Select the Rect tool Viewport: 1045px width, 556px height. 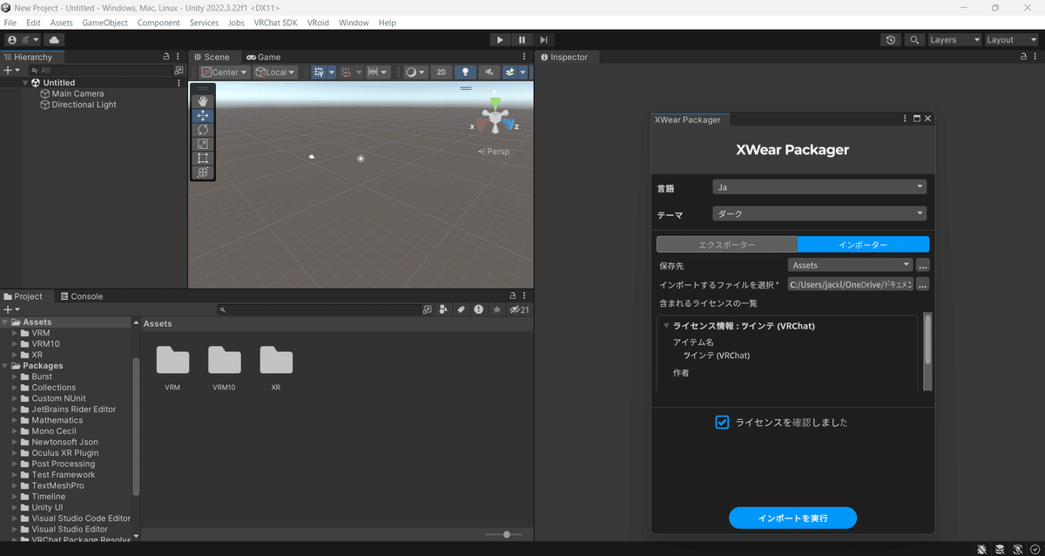[x=203, y=158]
